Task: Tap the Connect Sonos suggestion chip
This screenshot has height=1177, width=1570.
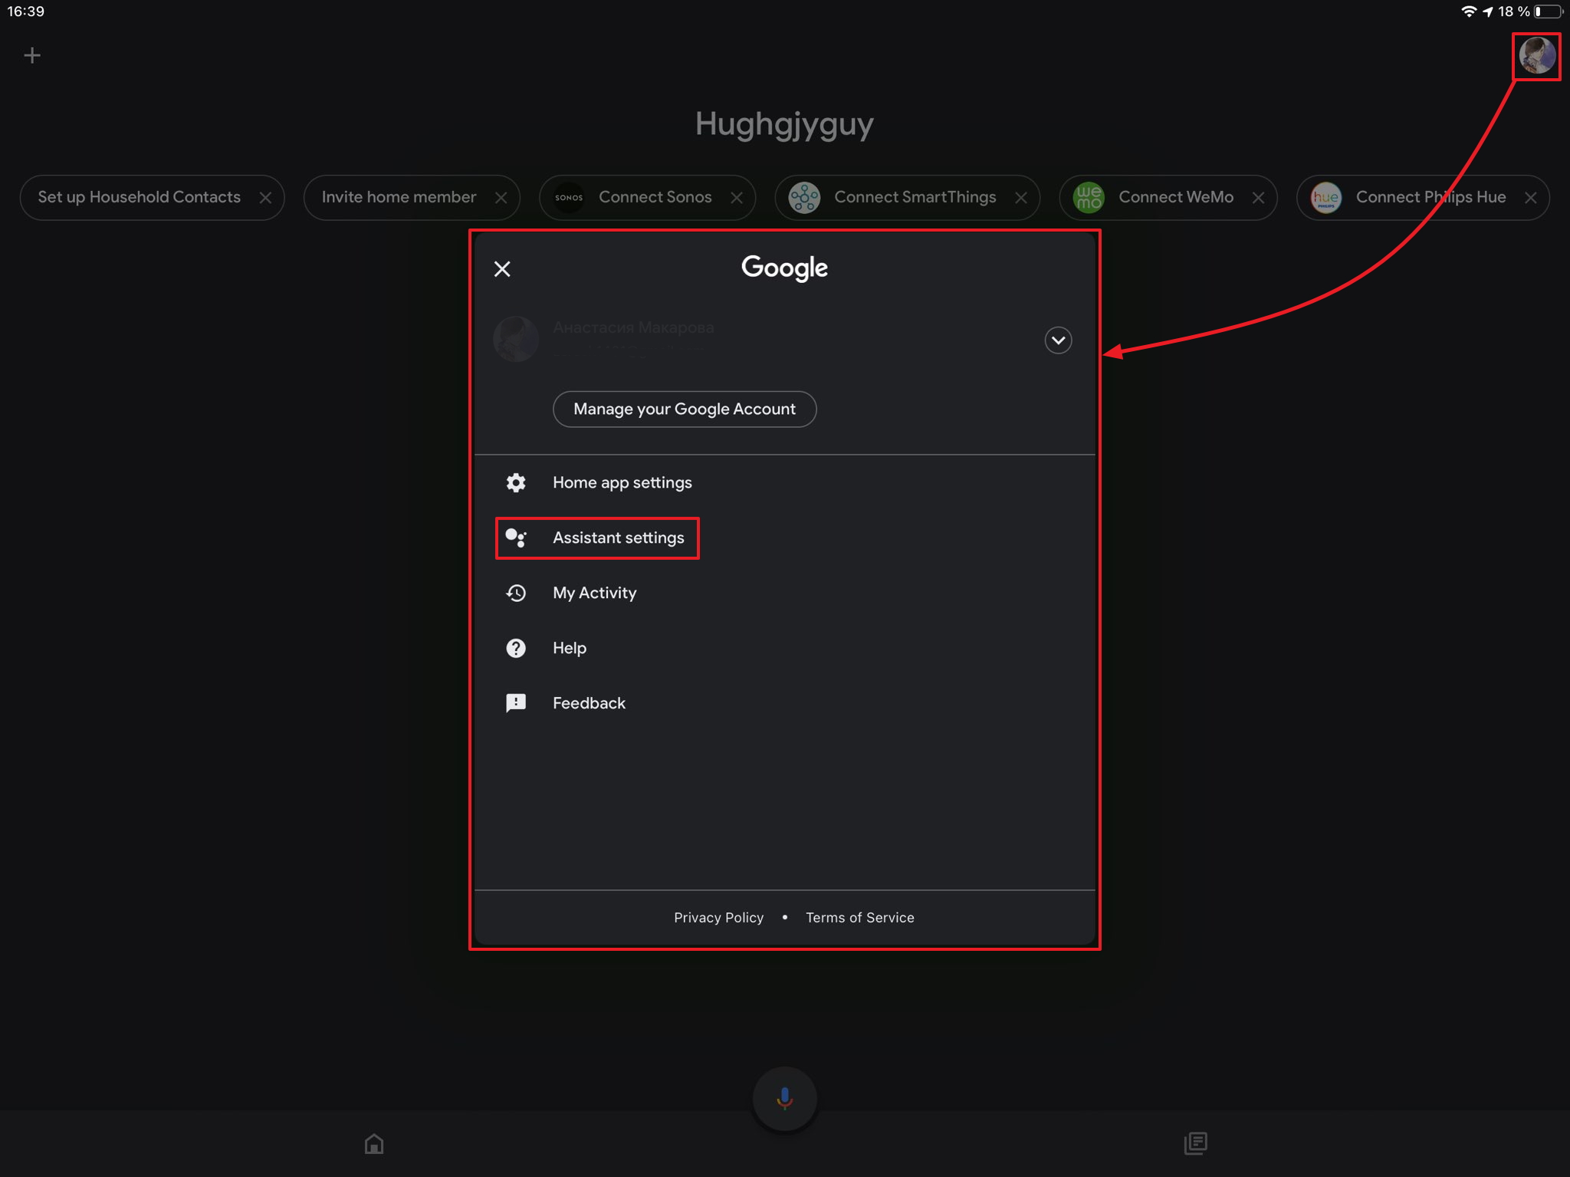Action: pos(654,197)
